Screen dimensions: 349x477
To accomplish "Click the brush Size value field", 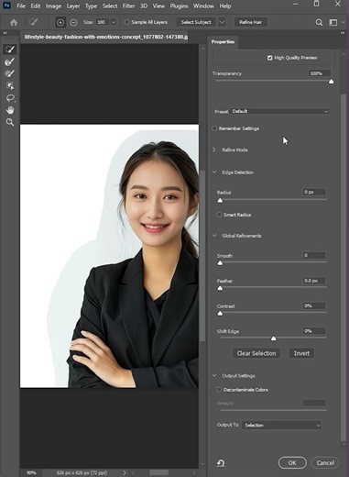I will pos(103,22).
